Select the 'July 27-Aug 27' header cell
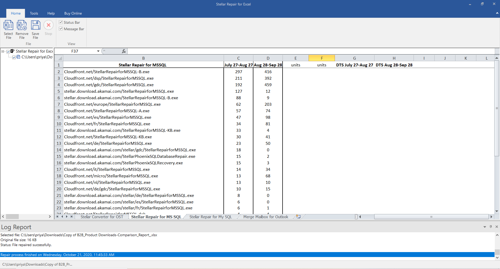This screenshot has width=500, height=269. coord(238,65)
